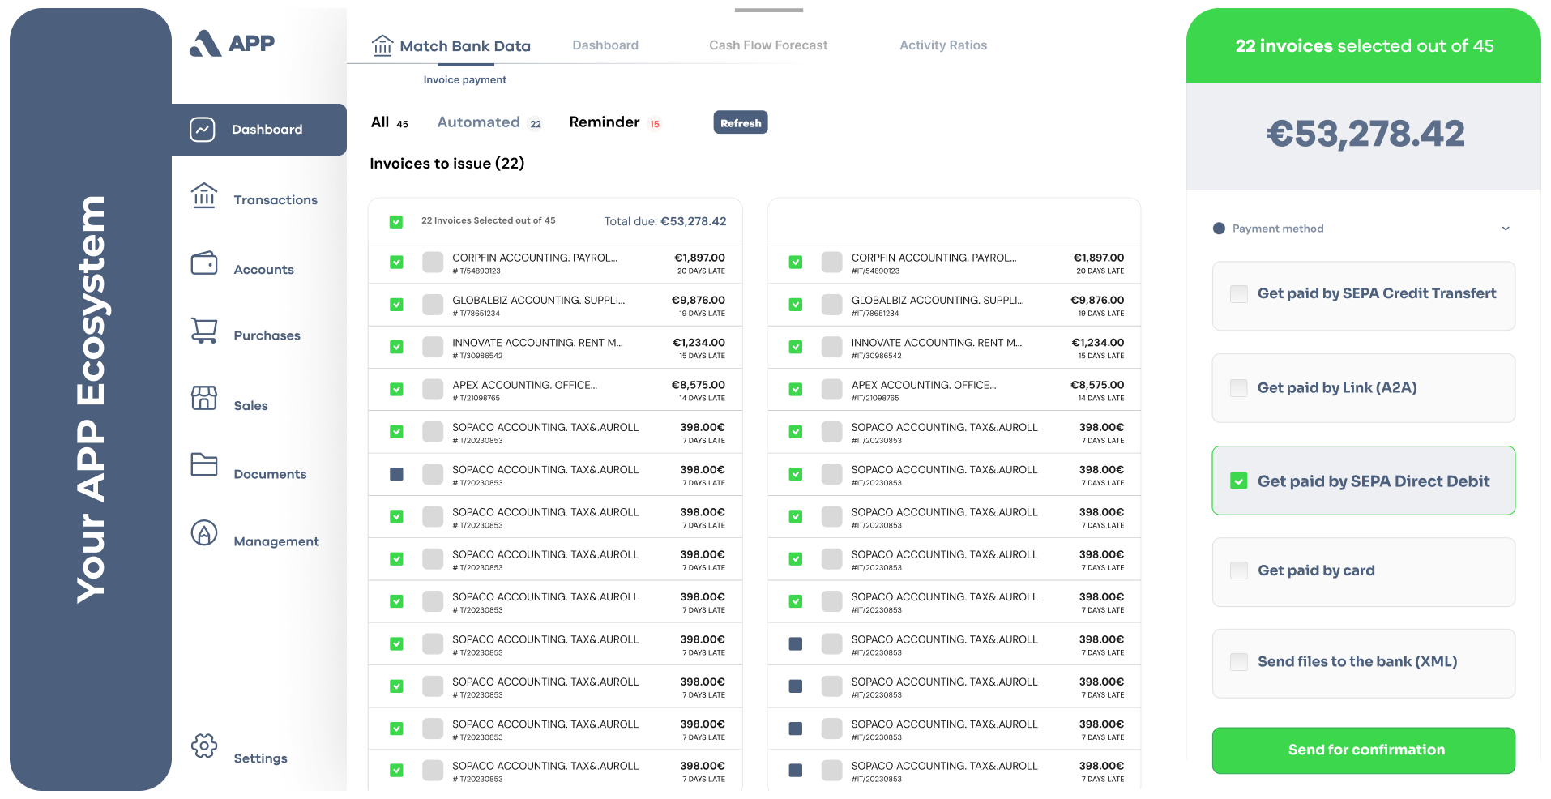Click the Refresh button
1551x799 pixels.
[x=741, y=123]
